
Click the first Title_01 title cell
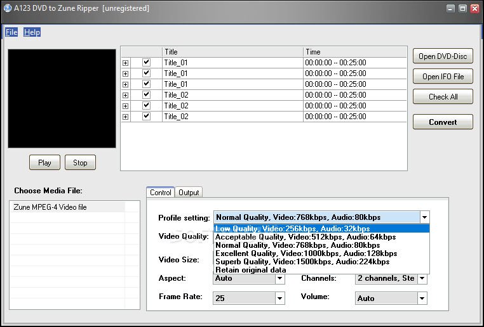coord(232,63)
